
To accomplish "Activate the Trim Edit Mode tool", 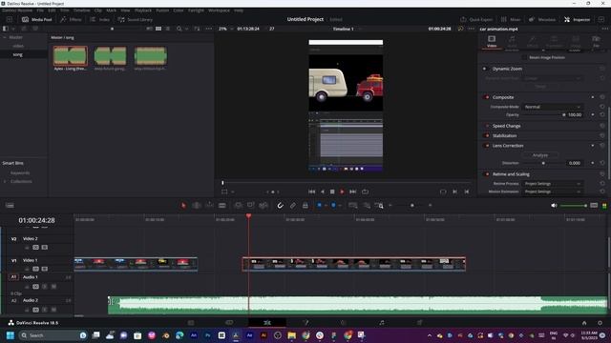I will coord(197,206).
